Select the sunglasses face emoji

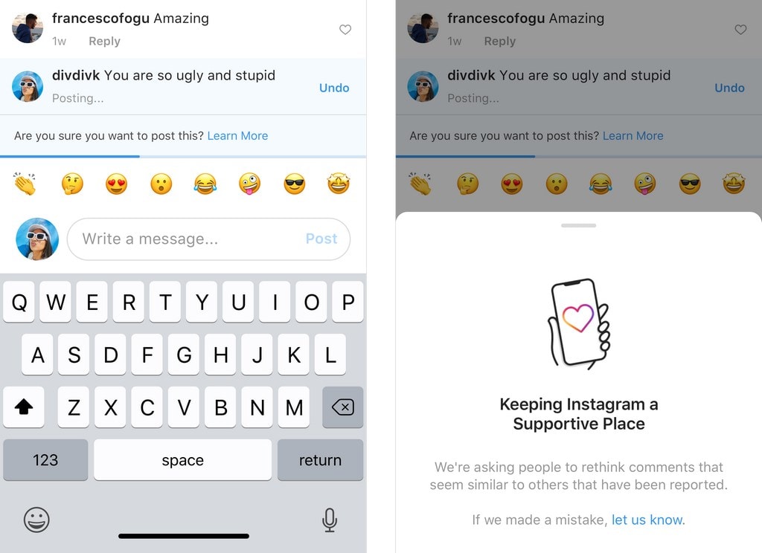click(295, 184)
